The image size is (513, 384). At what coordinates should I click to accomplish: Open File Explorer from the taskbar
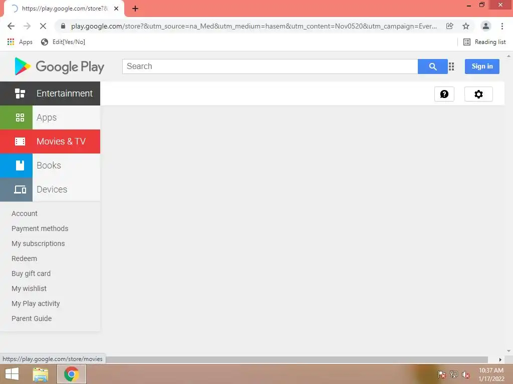tap(41, 374)
